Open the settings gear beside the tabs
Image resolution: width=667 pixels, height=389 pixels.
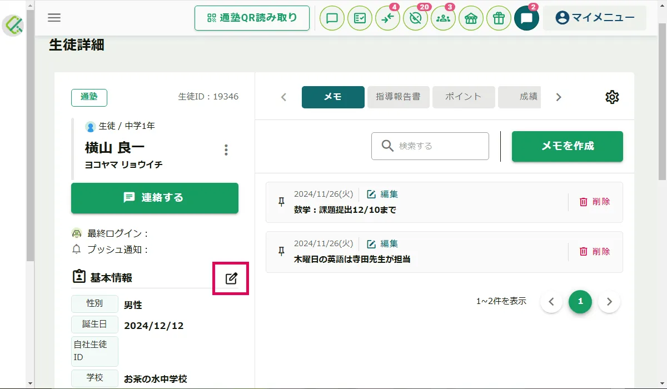tap(611, 97)
